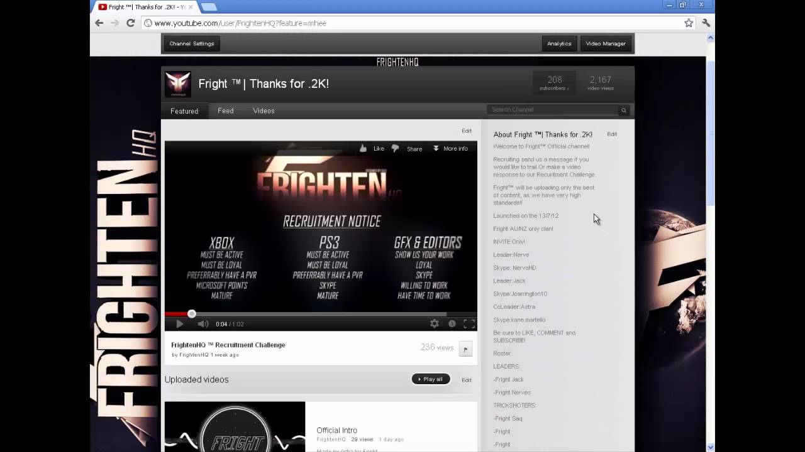Click the 'Uploaded videos' heading

pos(196,379)
